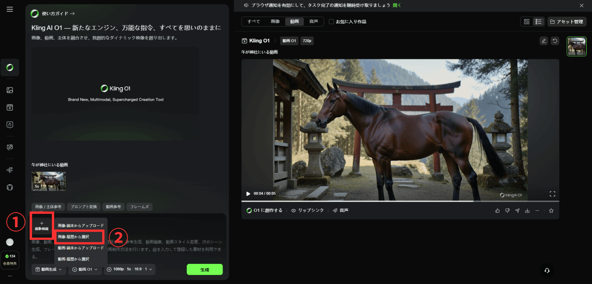Switch to the 音声 tab
Screen dimensions: 592x284
tap(314, 21)
